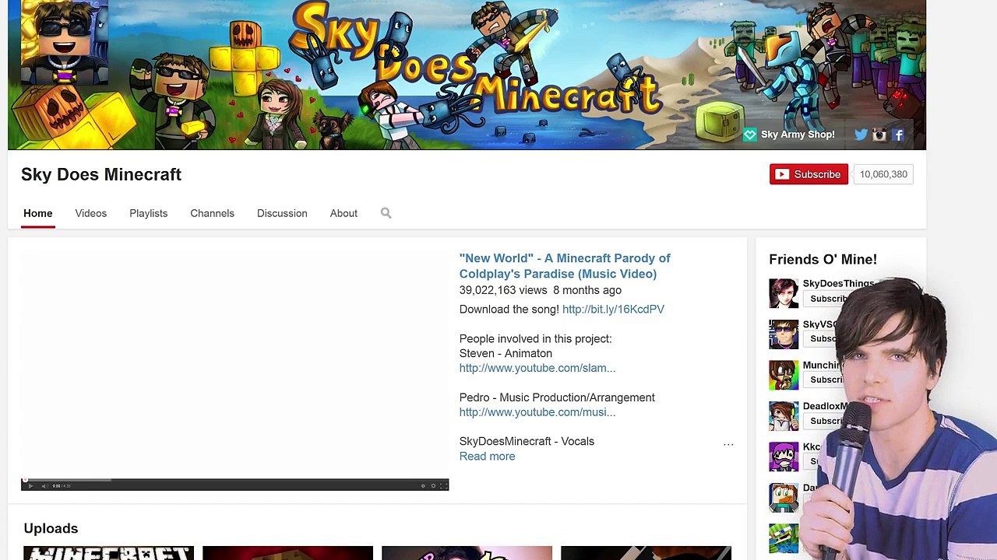
Task: Expand the description with Read more
Action: (x=487, y=457)
